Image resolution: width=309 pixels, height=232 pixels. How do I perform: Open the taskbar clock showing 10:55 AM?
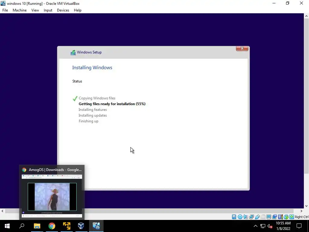click(x=283, y=226)
